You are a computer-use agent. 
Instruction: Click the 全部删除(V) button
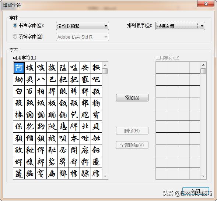click(x=132, y=145)
